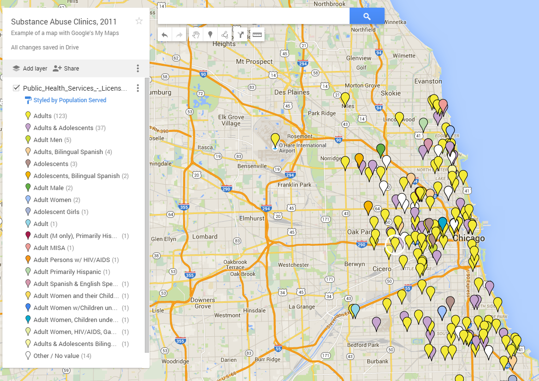Viewport: 539px width, 381px height.
Task: Click the map title Substance Abuse Clinics, 2011
Action: click(x=64, y=22)
